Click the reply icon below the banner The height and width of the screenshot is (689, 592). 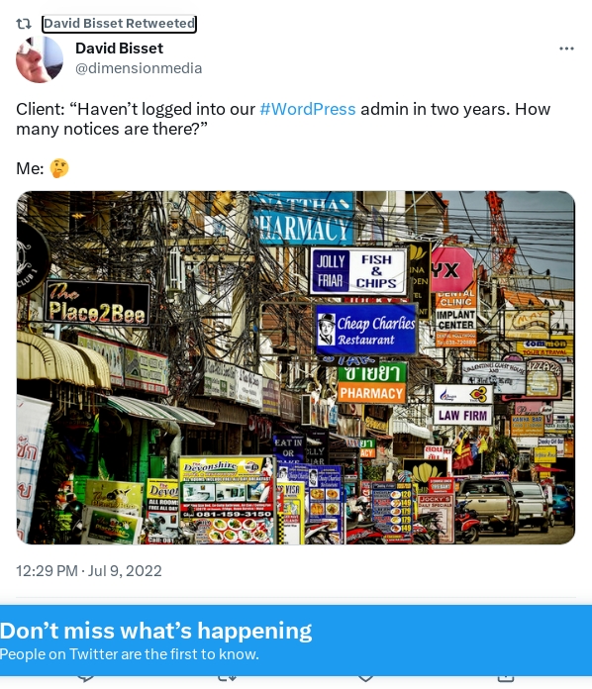click(86, 678)
